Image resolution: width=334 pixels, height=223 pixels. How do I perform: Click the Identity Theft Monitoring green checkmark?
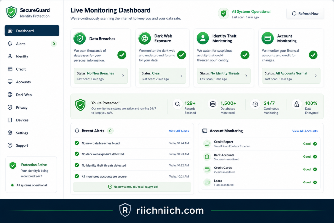(x=245, y=55)
